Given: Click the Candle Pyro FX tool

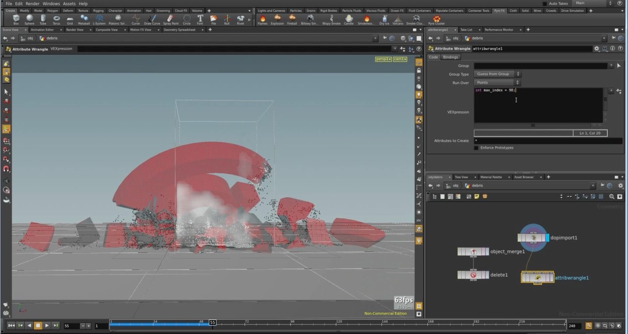Looking at the screenshot, I should pyautogui.click(x=349, y=20).
